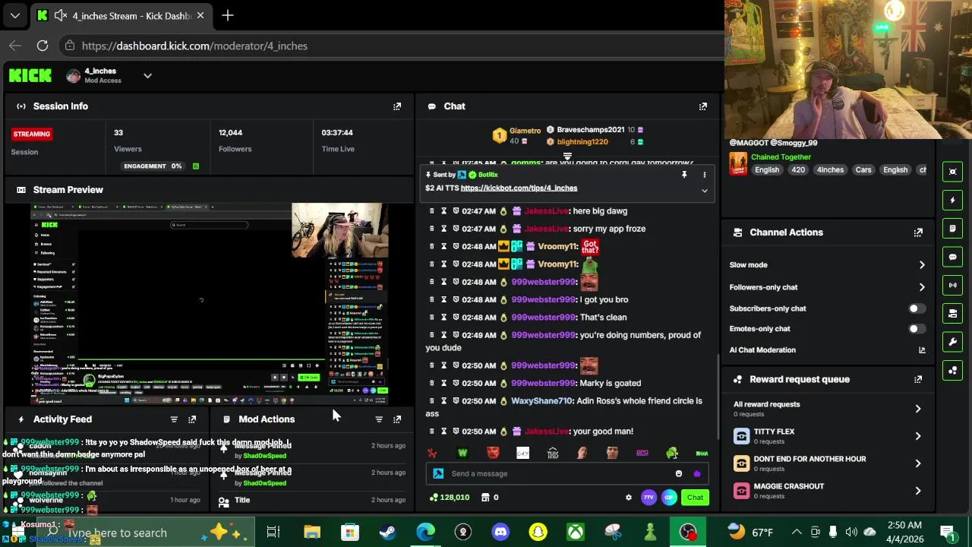Open pinned message three-dot menu
Screen dimensions: 972x547
tap(704, 175)
